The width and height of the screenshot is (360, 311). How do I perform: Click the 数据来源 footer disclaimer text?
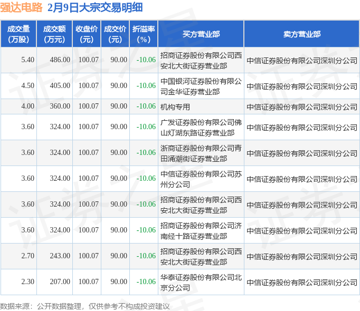click(x=85, y=305)
